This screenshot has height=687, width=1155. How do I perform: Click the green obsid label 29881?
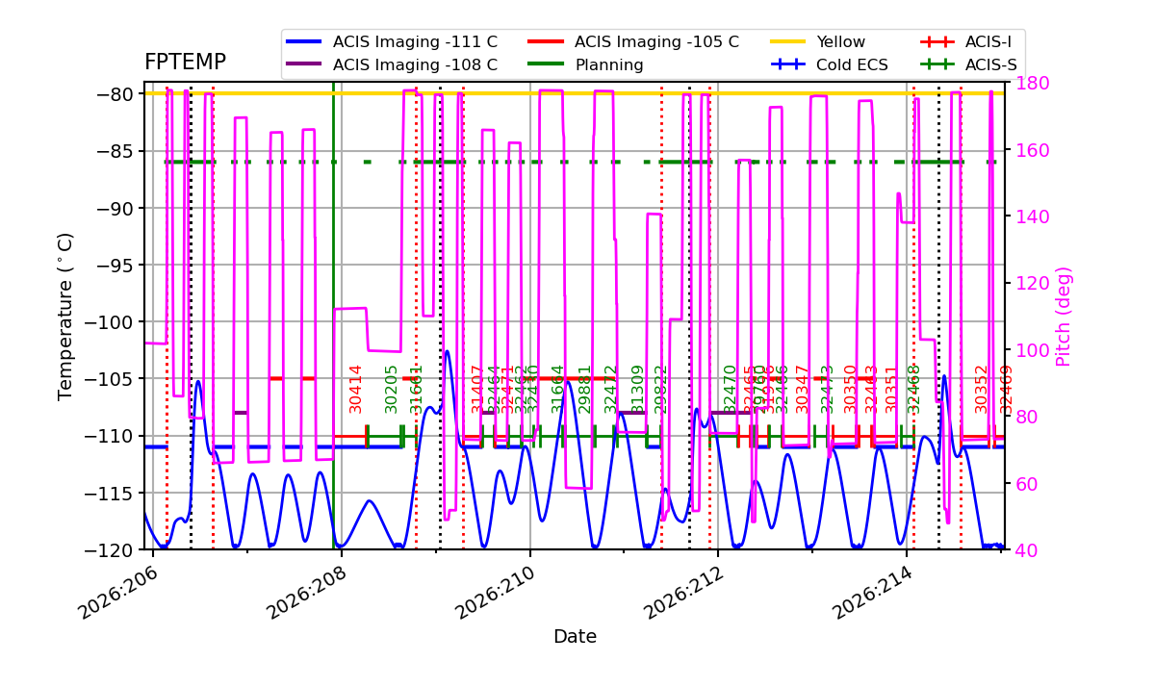(x=585, y=389)
